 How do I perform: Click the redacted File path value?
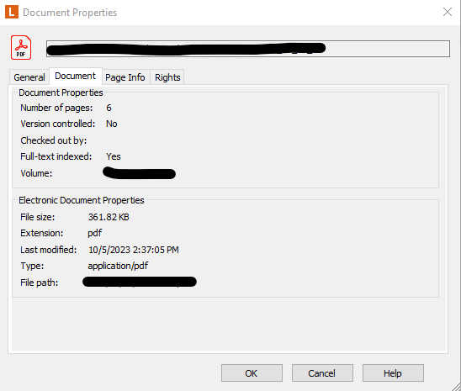[x=140, y=282]
